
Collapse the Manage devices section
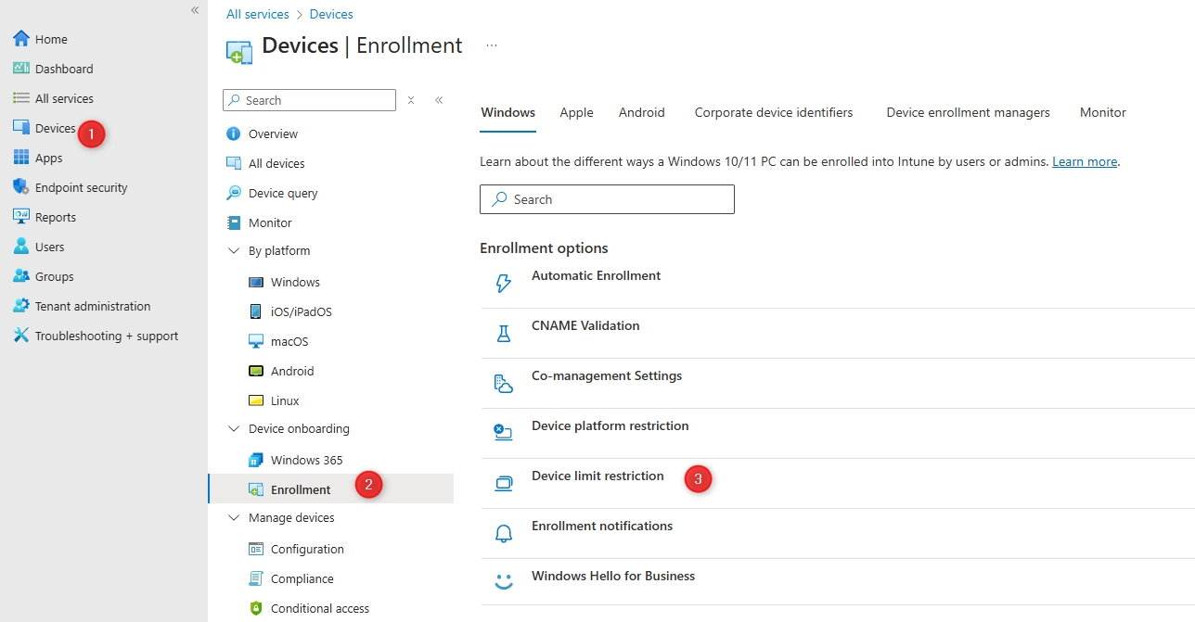tap(234, 517)
